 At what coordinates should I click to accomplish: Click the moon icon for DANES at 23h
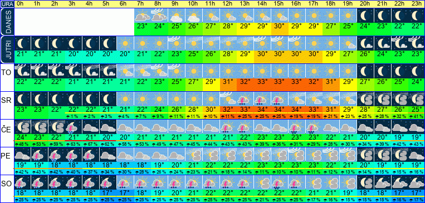point(417,16)
